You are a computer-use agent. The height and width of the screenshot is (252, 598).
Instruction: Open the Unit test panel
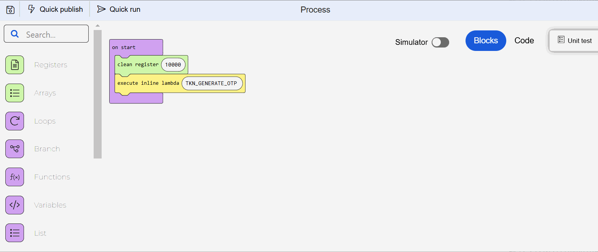point(577,40)
